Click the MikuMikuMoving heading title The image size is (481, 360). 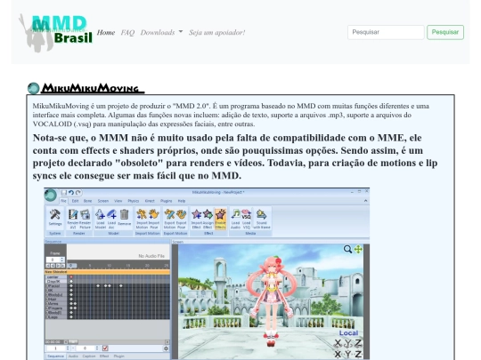pyautogui.click(x=93, y=88)
